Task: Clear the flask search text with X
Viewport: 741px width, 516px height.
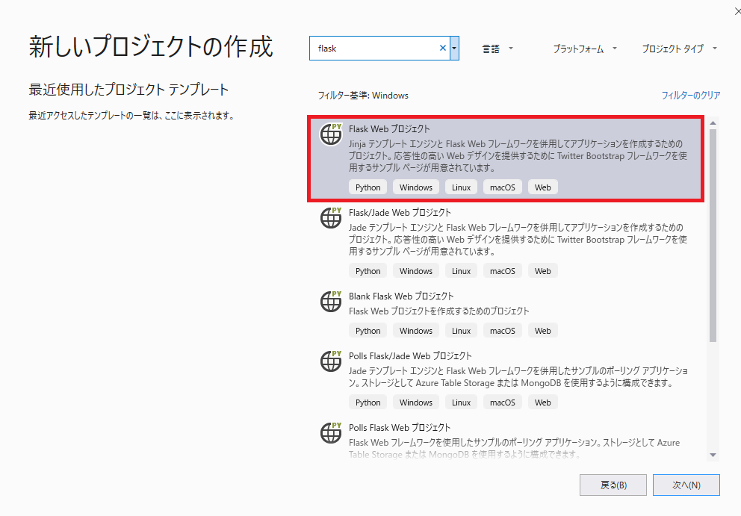Action: pyautogui.click(x=443, y=49)
